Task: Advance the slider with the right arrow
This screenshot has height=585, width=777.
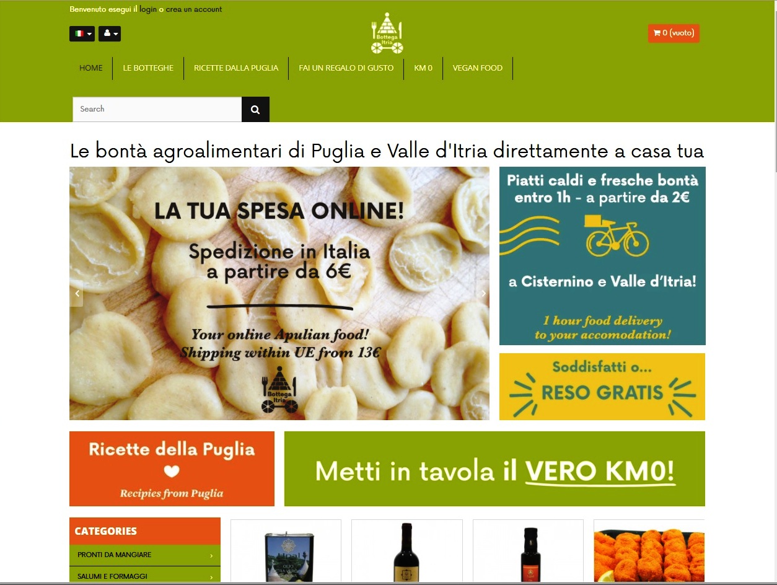Action: 483,294
